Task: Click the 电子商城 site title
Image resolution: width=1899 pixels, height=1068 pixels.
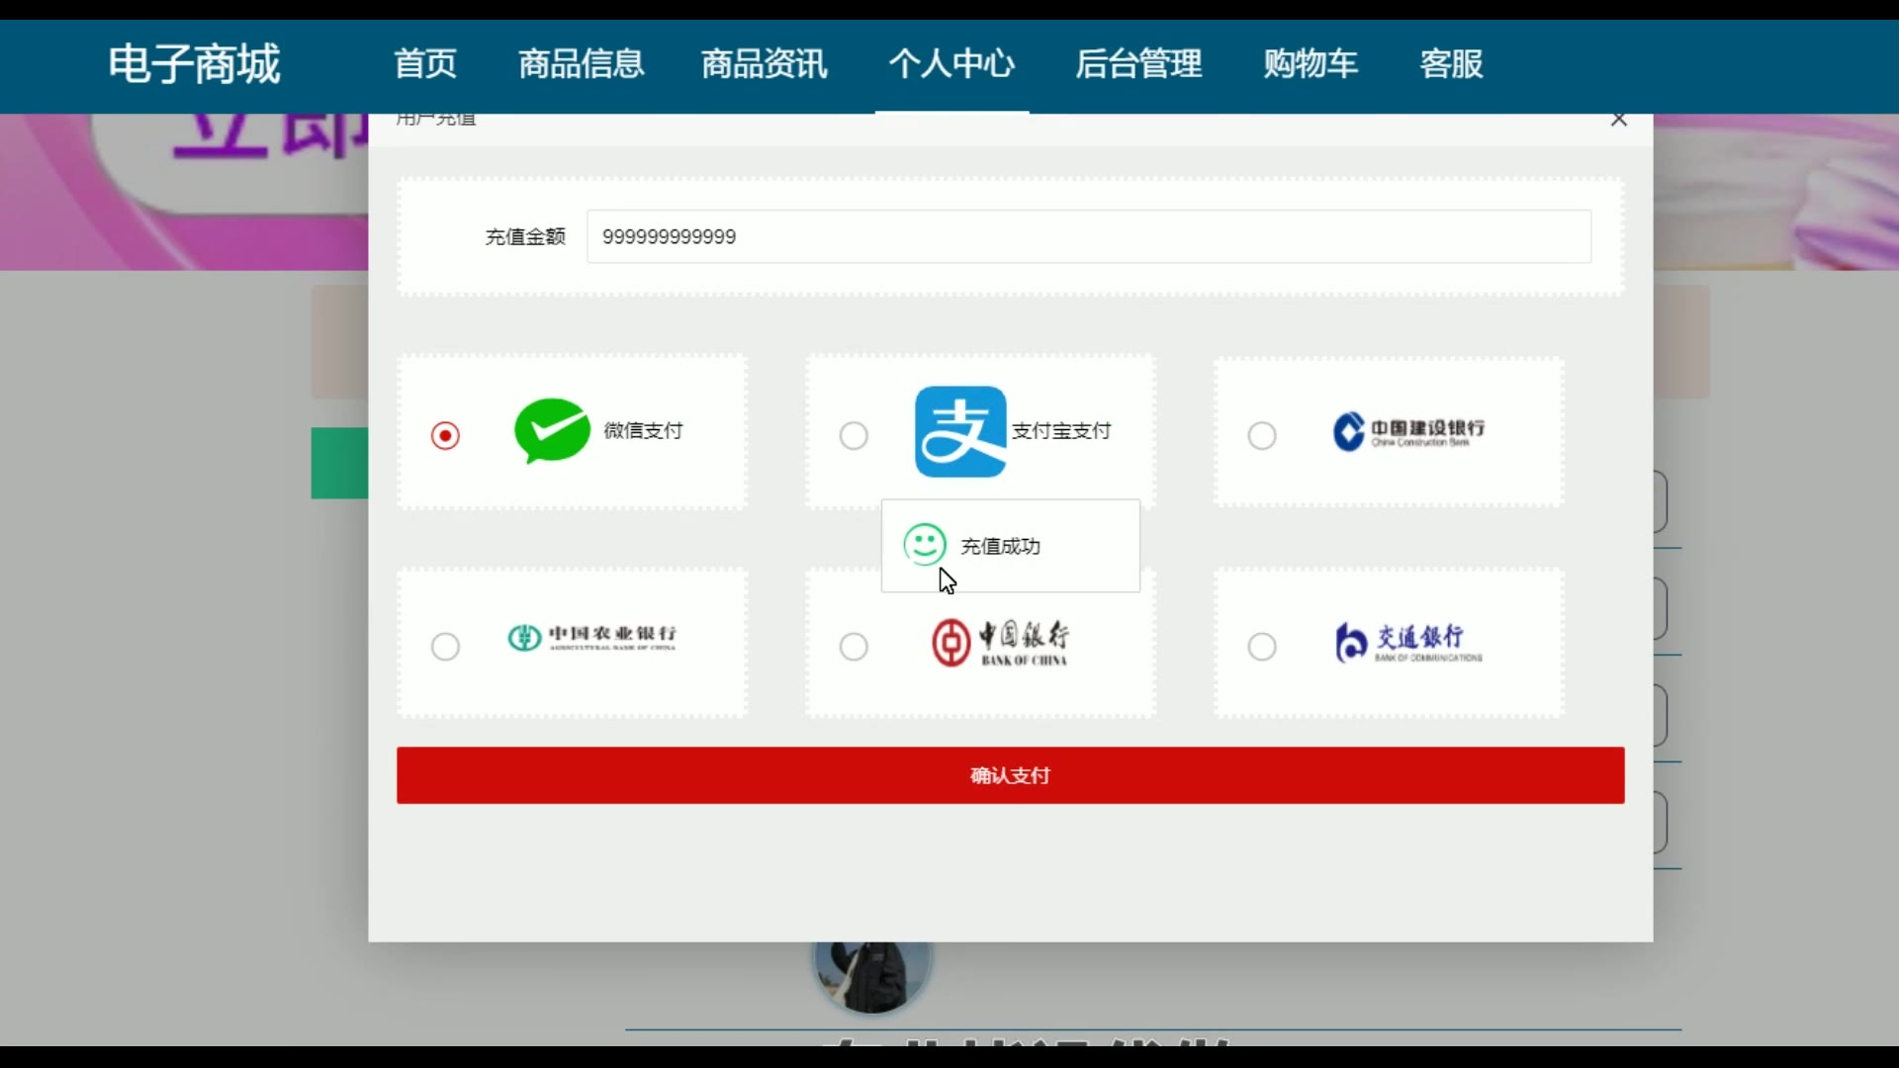Action: click(x=195, y=64)
